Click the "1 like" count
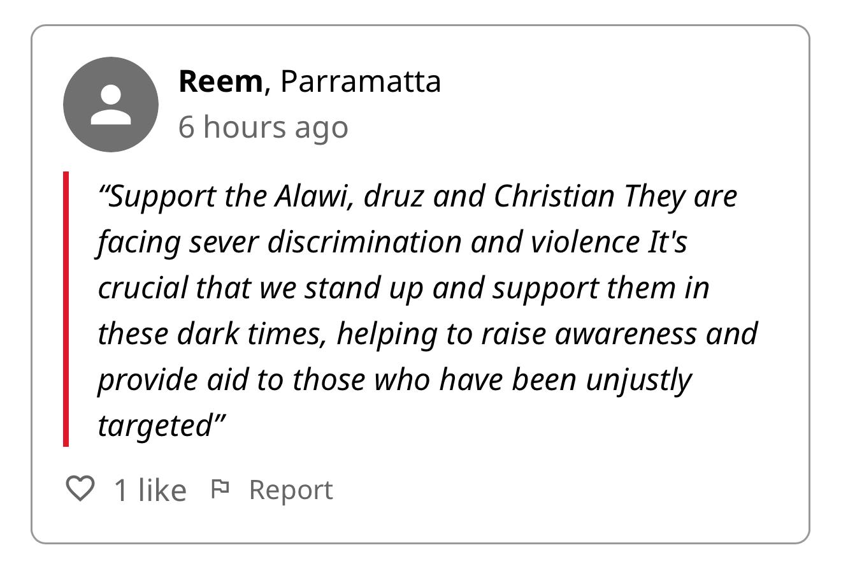 pyautogui.click(x=150, y=490)
